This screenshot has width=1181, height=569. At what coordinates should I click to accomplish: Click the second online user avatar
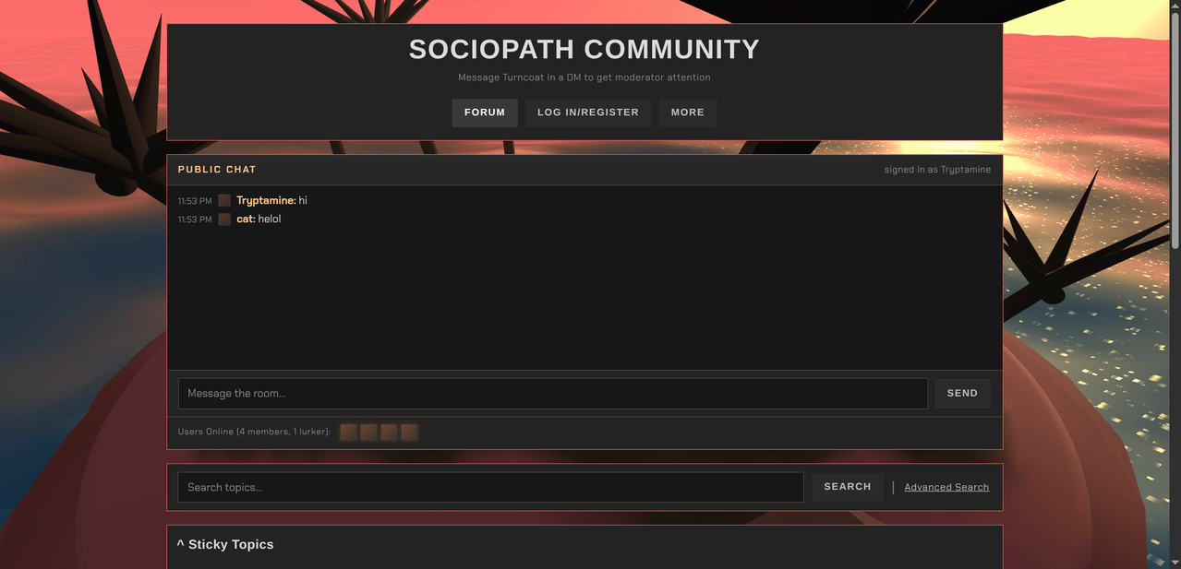(368, 432)
